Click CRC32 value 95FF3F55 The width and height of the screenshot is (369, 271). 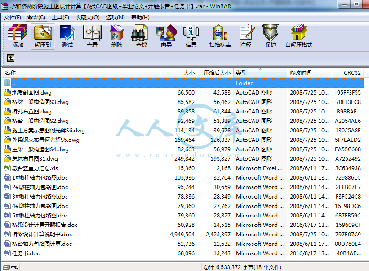click(x=349, y=92)
